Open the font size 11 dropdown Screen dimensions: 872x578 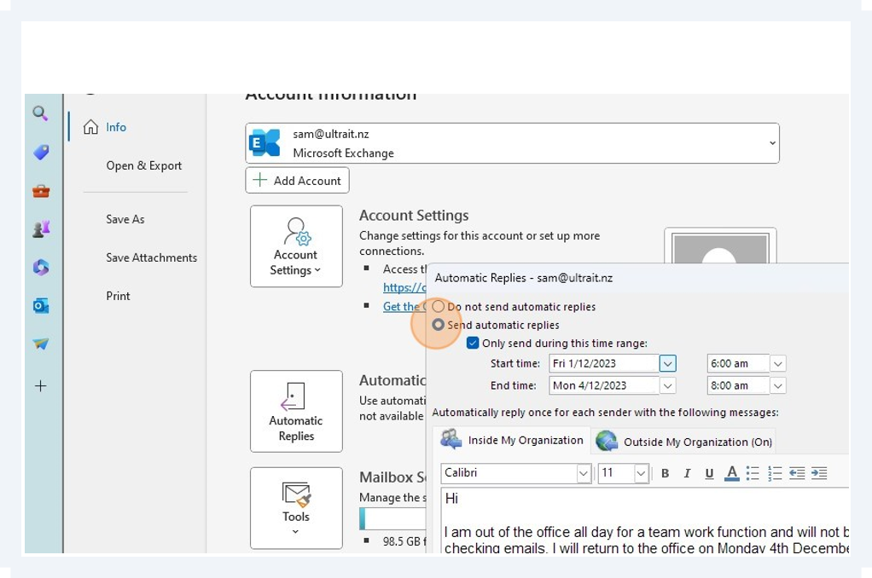641,473
